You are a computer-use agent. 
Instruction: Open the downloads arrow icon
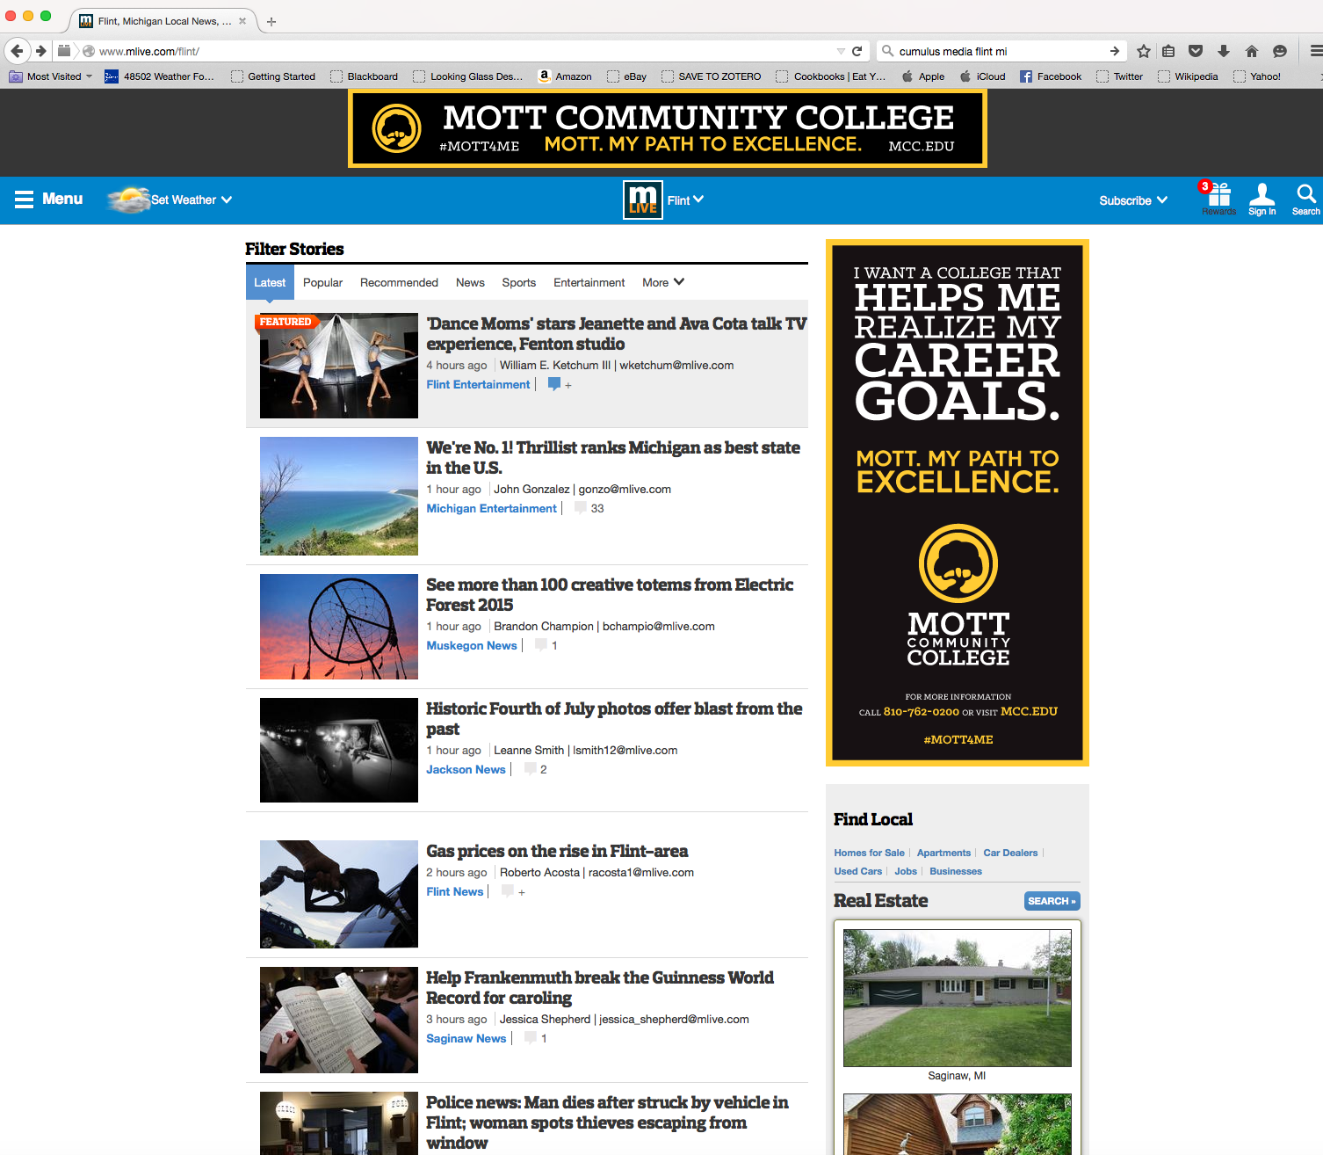(1224, 51)
